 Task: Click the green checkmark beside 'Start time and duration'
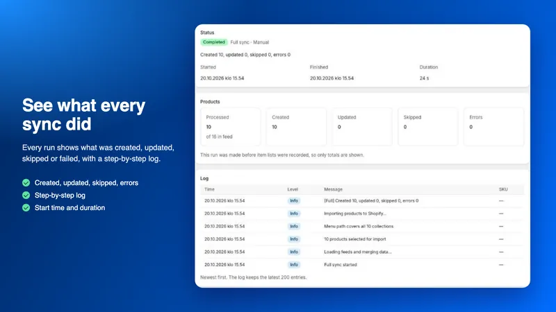pos(26,207)
